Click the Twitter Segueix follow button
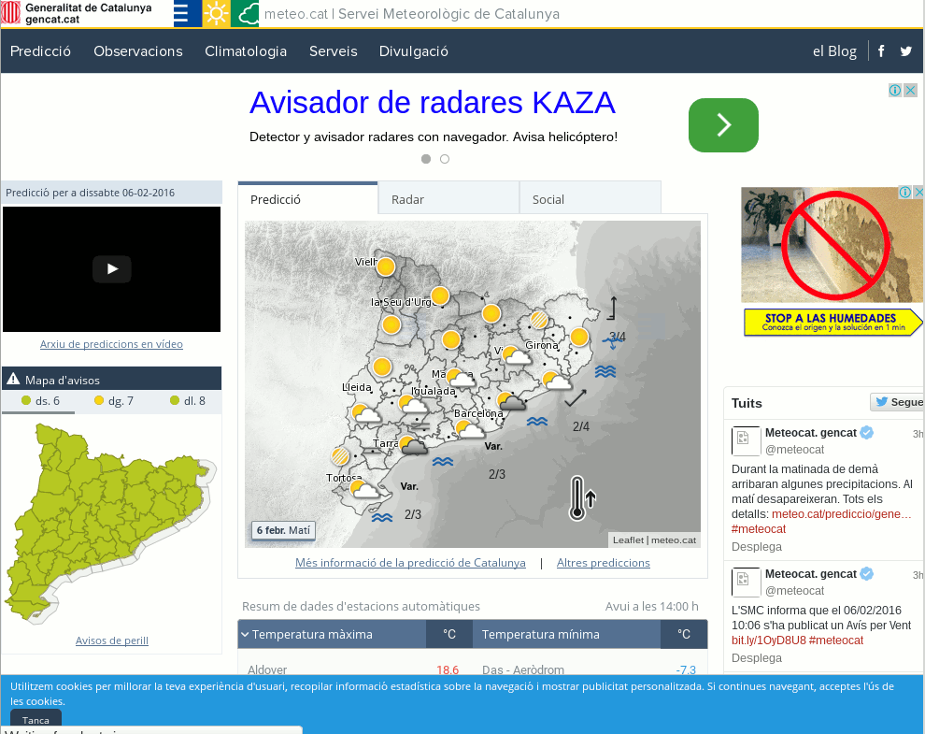The image size is (925, 734). click(898, 402)
